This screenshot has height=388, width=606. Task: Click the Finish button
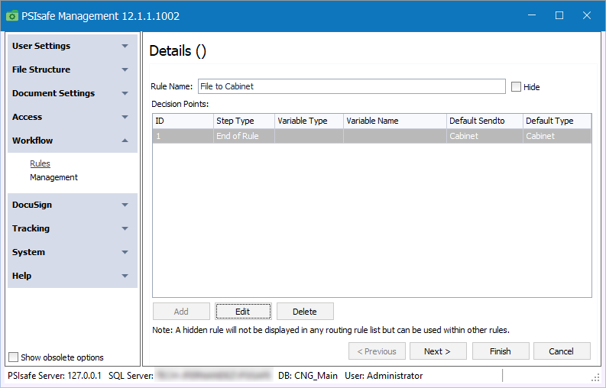click(501, 351)
